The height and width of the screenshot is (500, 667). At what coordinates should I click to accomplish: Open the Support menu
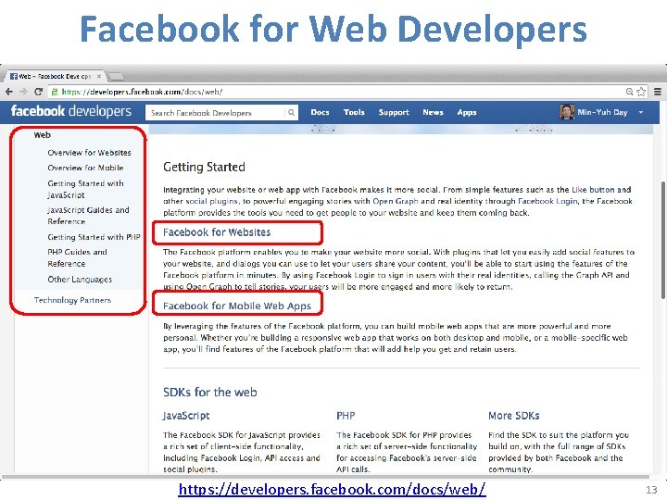394,112
